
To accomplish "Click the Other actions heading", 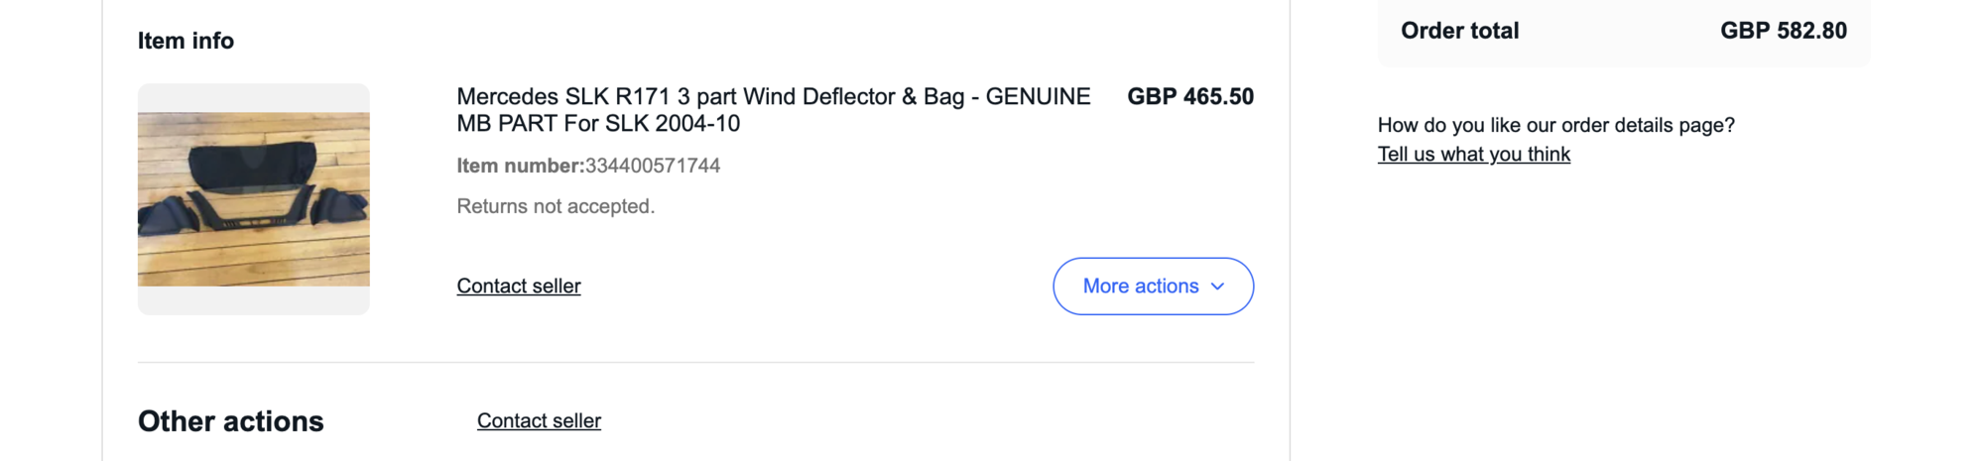I will coord(230,421).
